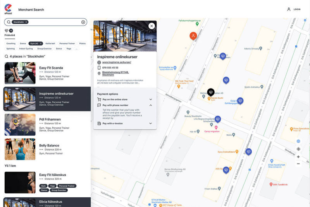
Task: Open the Pdl Frihamnen listing
Action: point(47,125)
